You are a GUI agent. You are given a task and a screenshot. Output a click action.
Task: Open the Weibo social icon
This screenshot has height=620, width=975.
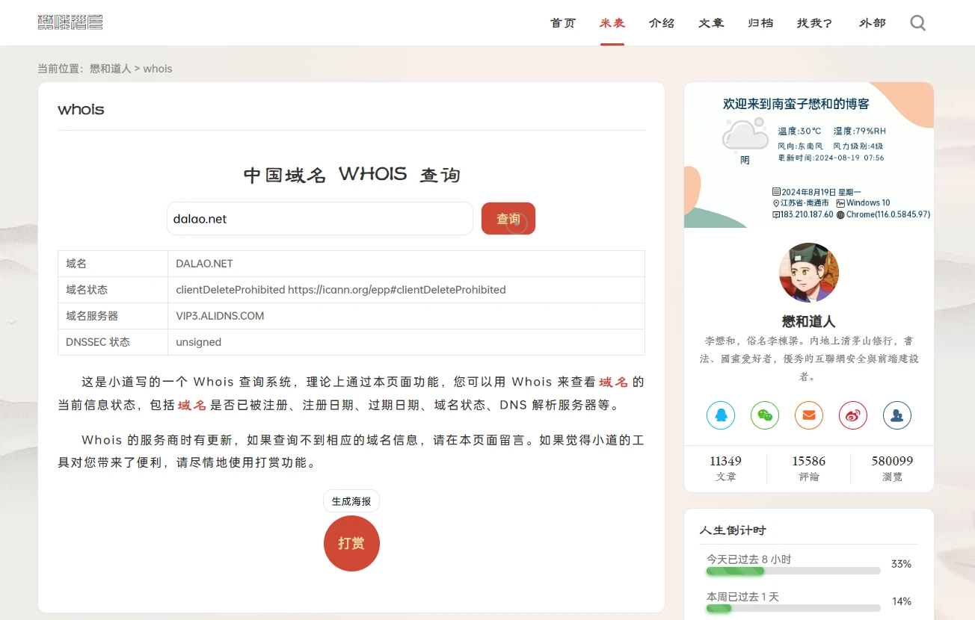(853, 415)
